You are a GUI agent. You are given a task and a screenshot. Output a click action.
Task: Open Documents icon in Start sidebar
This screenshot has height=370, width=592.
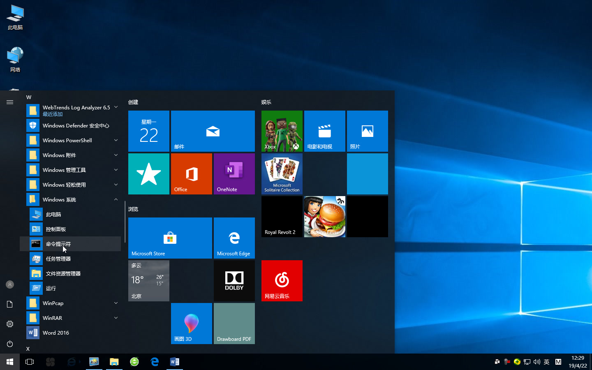point(10,304)
